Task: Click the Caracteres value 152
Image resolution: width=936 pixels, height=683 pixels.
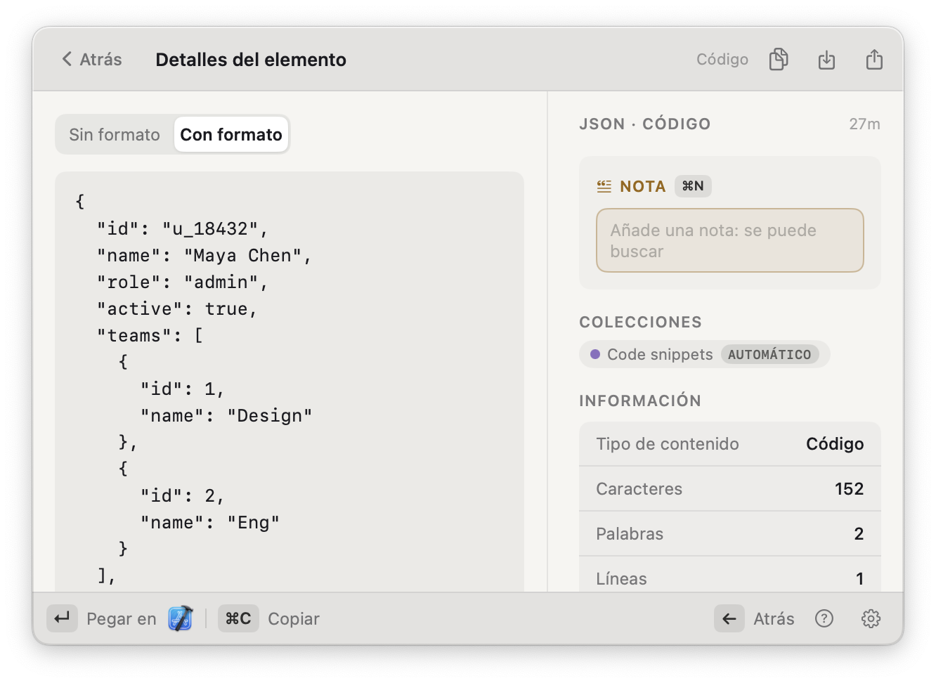Action: (849, 489)
